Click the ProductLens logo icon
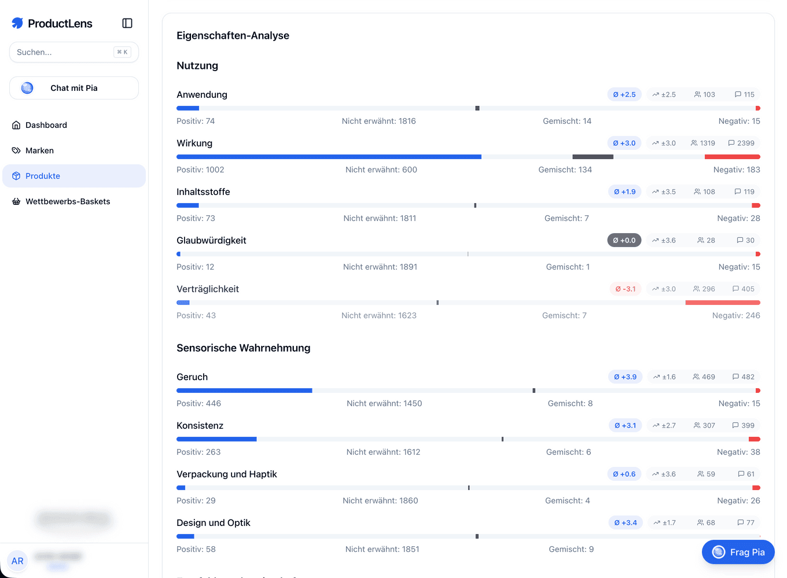Screen dimensions: 787x578 tap(17, 23)
